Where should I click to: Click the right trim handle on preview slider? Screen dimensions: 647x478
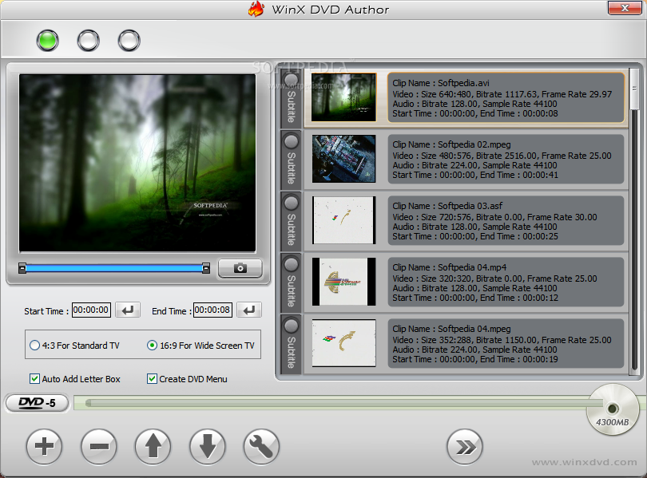click(x=206, y=268)
